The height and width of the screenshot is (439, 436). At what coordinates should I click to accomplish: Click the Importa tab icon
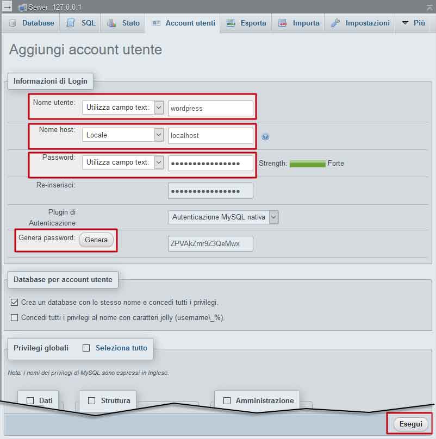(283, 23)
